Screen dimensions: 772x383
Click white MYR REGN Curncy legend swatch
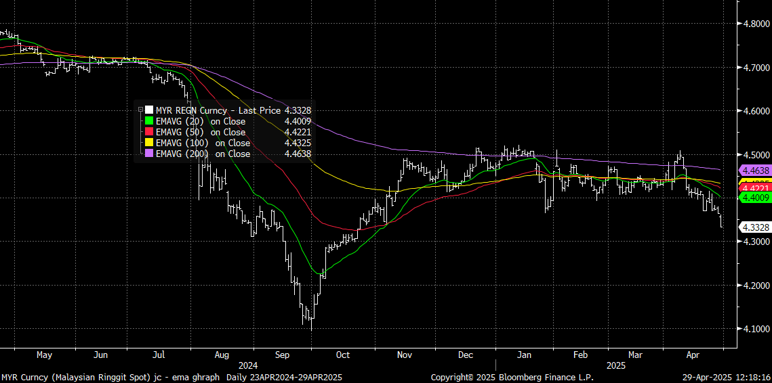(x=149, y=110)
